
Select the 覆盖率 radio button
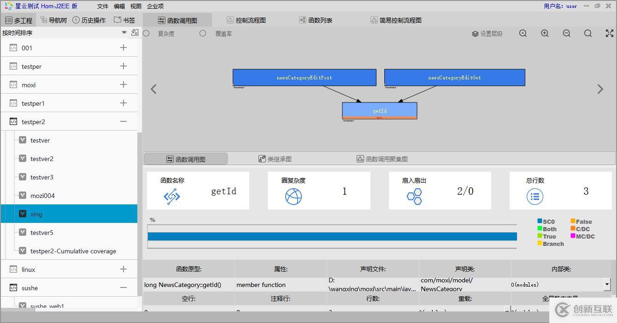(201, 33)
